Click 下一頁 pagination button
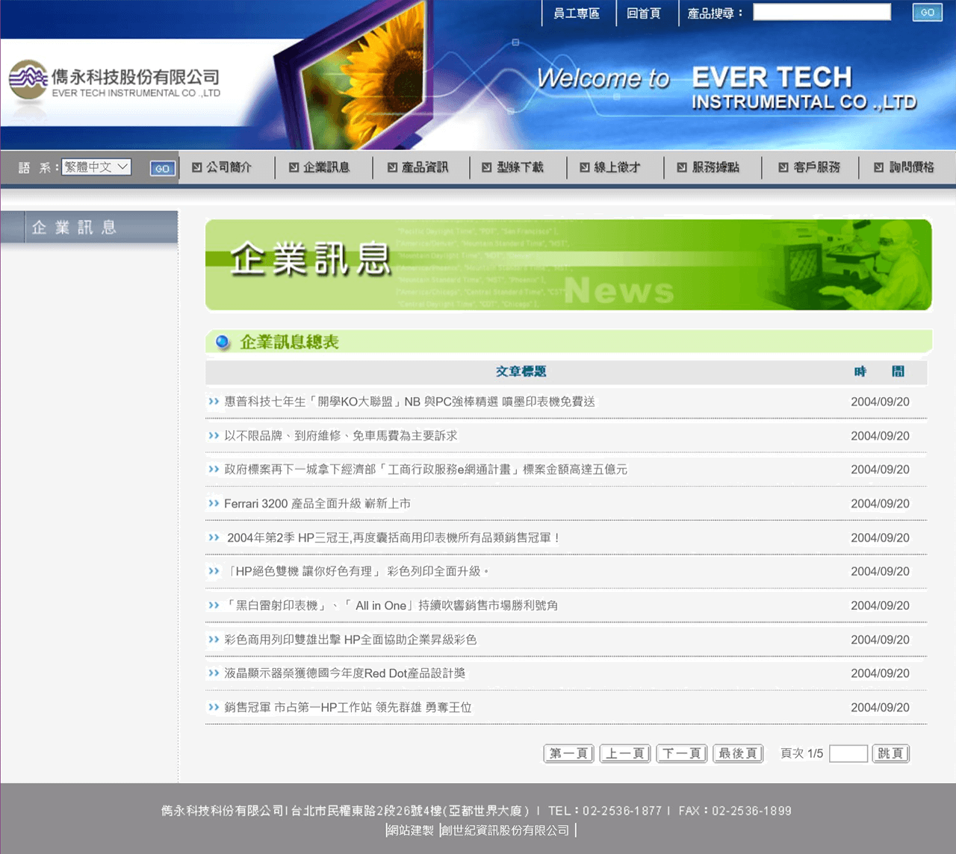 pos(682,753)
